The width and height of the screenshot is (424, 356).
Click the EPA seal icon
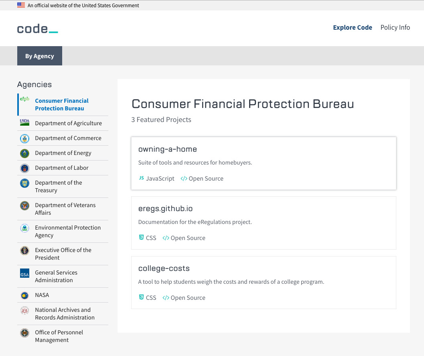click(x=24, y=228)
